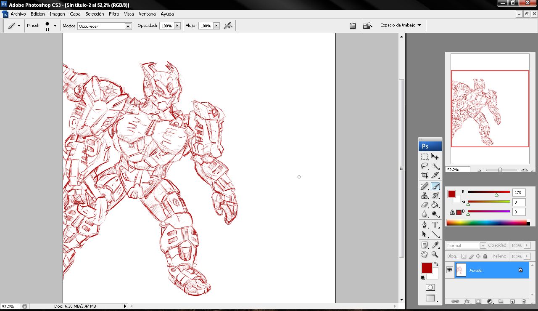538x311 pixels.
Task: Open the Filtro menu
Action: click(114, 14)
